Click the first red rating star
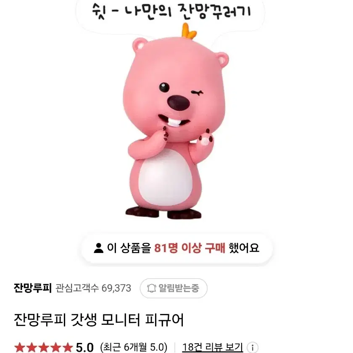The height and width of the screenshot is (353, 353). (x=19, y=348)
